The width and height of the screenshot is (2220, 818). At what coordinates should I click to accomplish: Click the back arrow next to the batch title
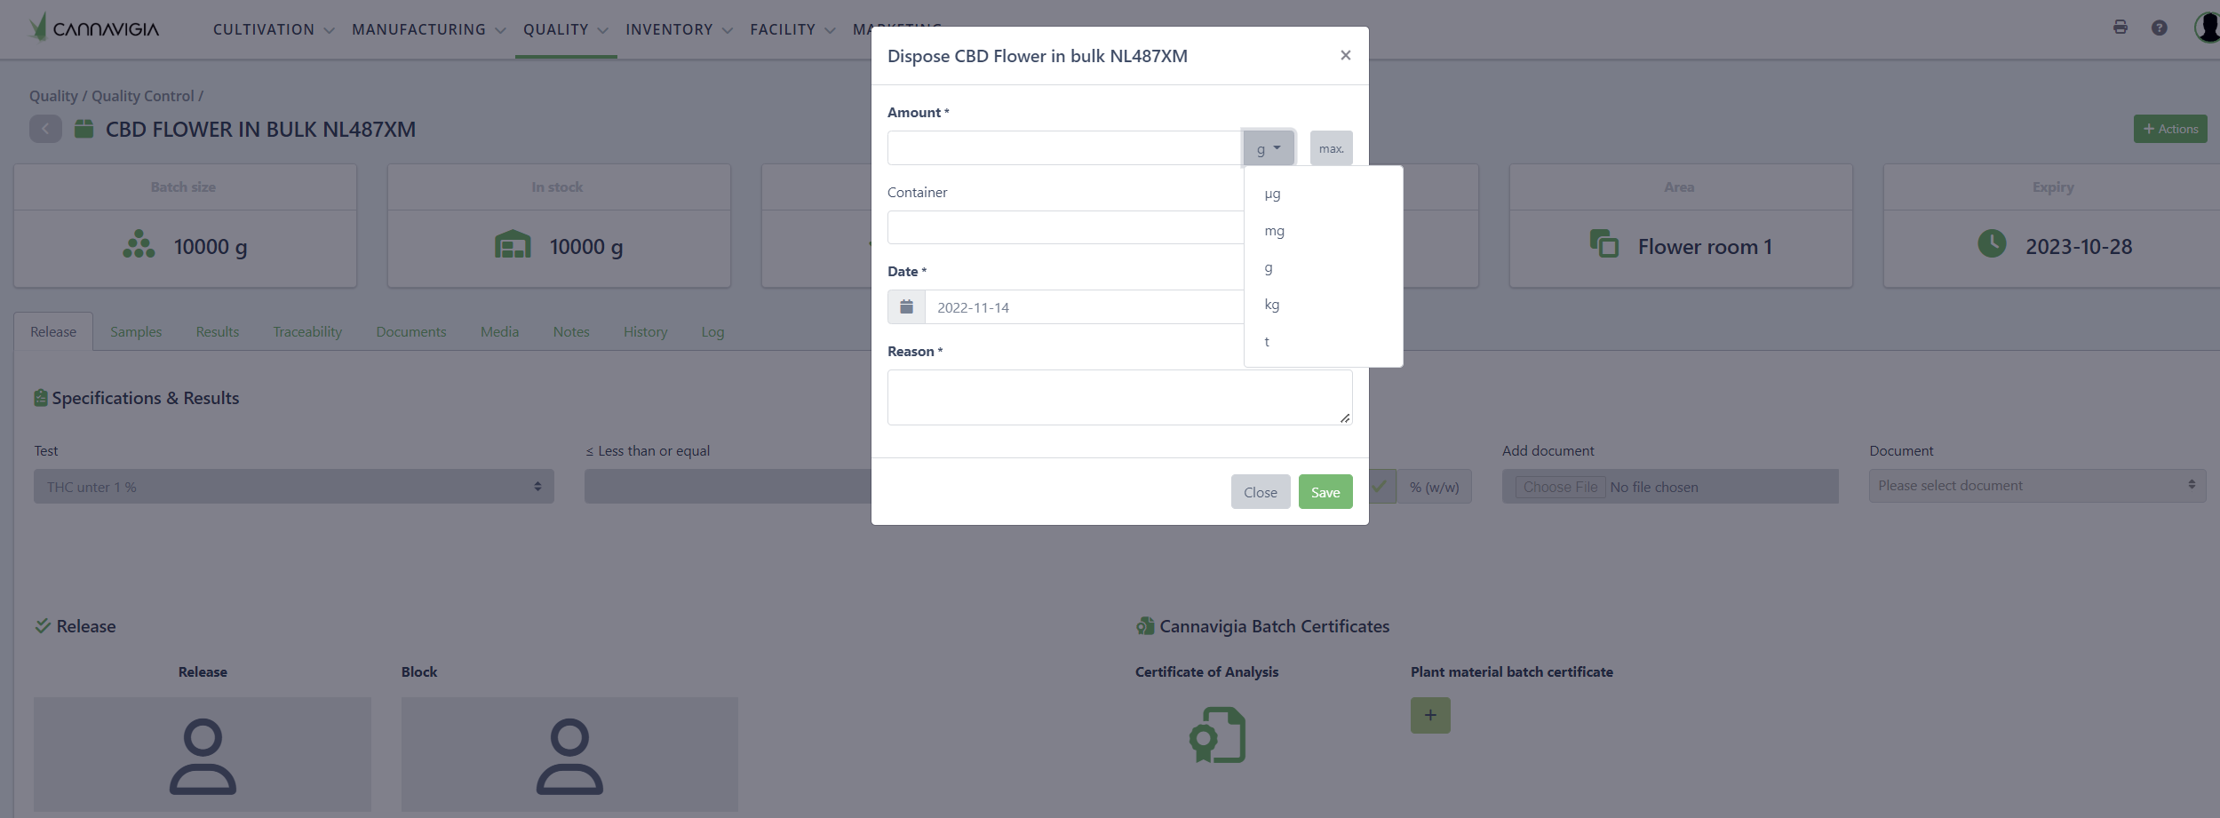pyautogui.click(x=45, y=130)
